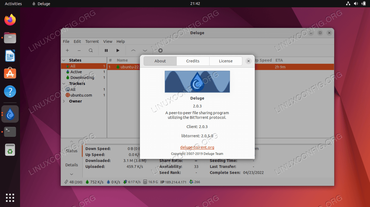
Task: Click the DHT nodes indicator showing 266
Action: (195, 182)
